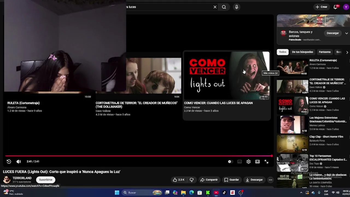Open 'Doc Tops' channel name in sidebar

pos(314,164)
